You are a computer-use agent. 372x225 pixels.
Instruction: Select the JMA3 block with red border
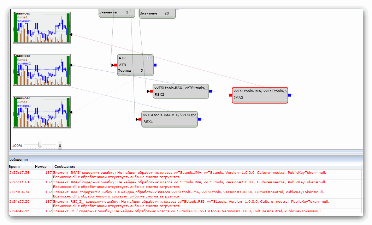(x=260, y=95)
